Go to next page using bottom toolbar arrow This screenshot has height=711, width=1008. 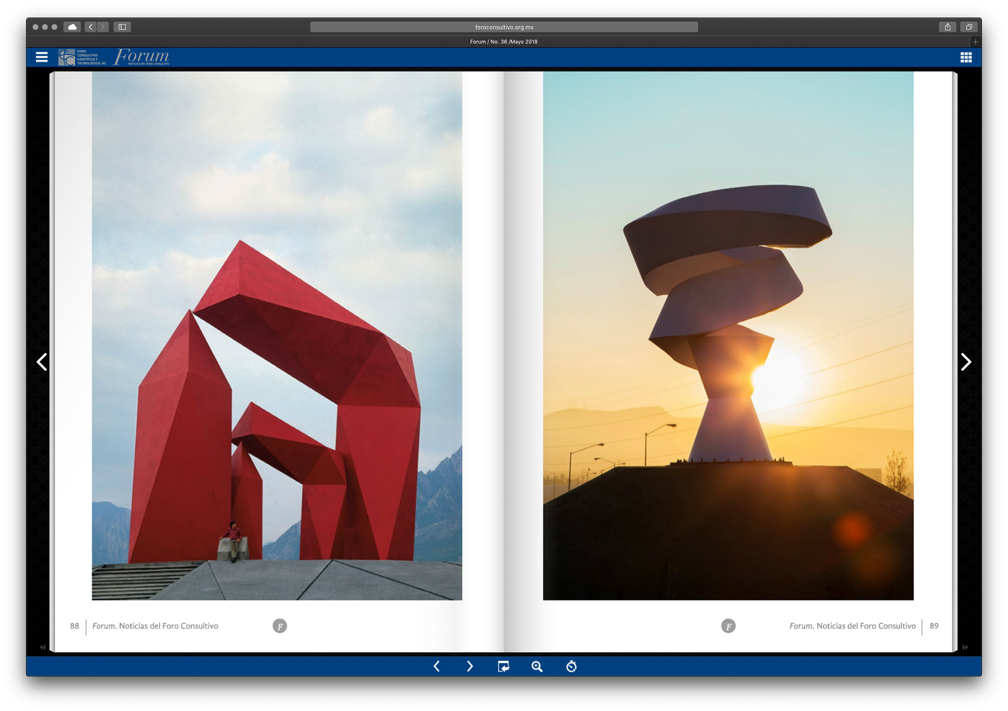point(470,666)
